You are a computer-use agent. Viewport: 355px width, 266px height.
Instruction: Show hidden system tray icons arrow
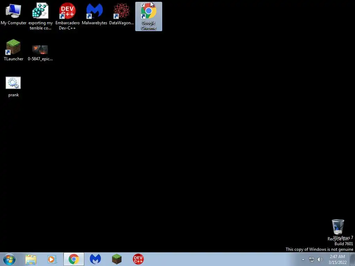[303, 259]
